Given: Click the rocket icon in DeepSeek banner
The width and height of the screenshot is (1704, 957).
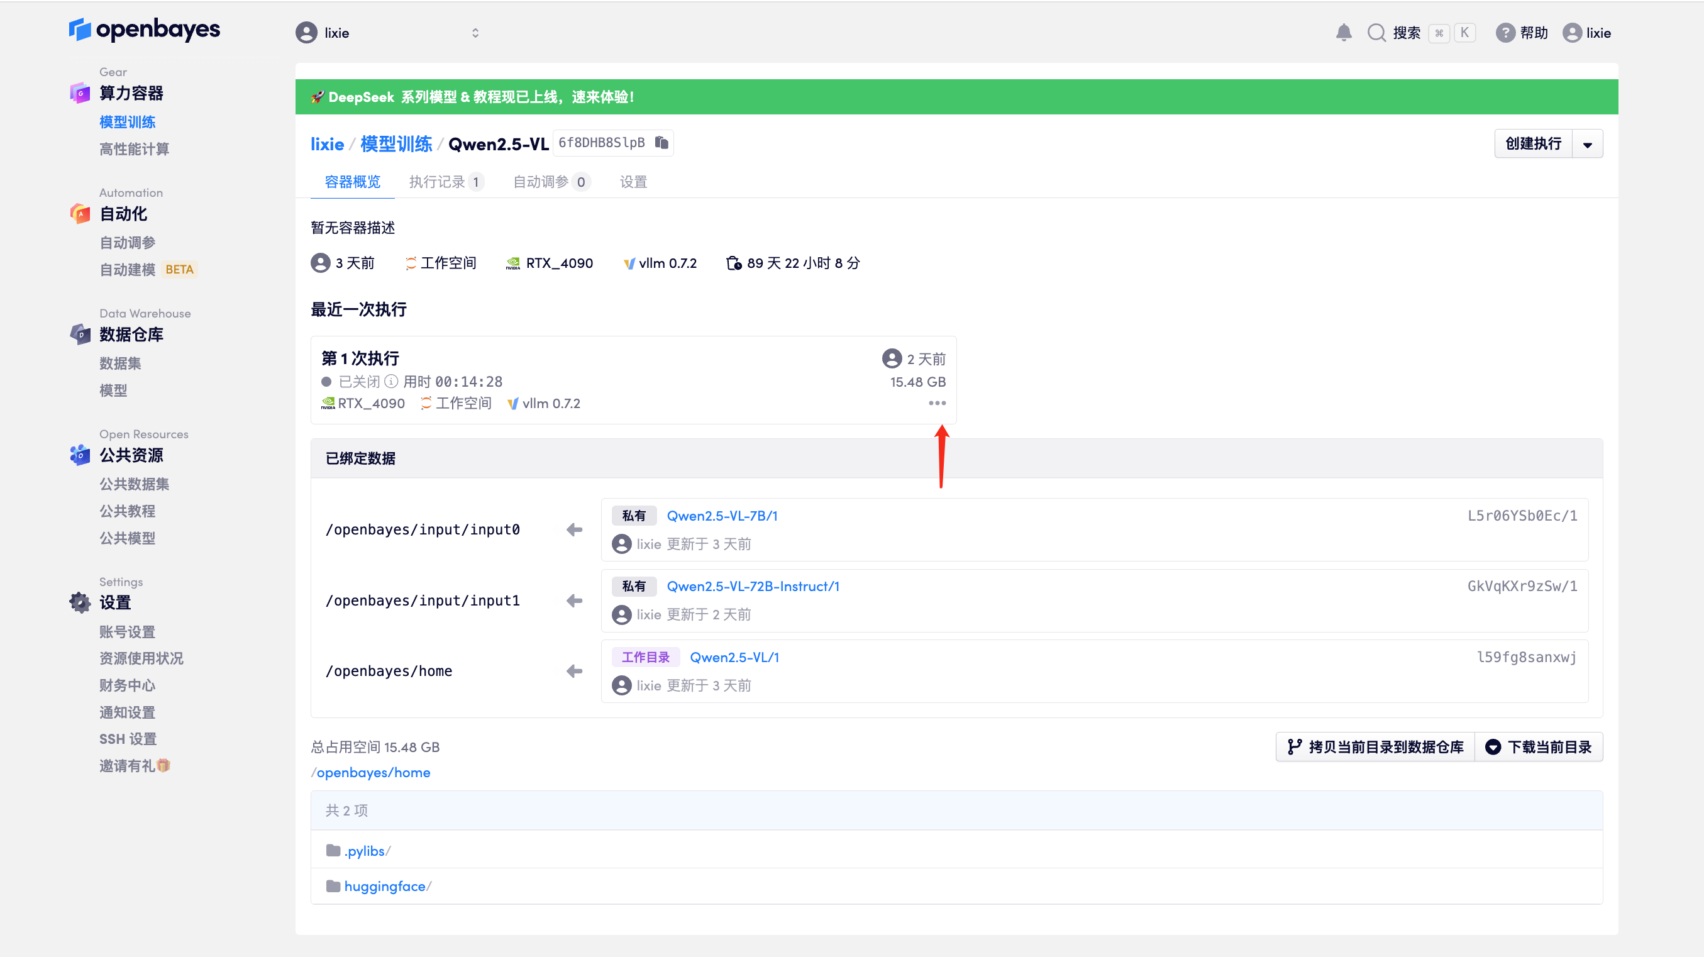Looking at the screenshot, I should [318, 97].
